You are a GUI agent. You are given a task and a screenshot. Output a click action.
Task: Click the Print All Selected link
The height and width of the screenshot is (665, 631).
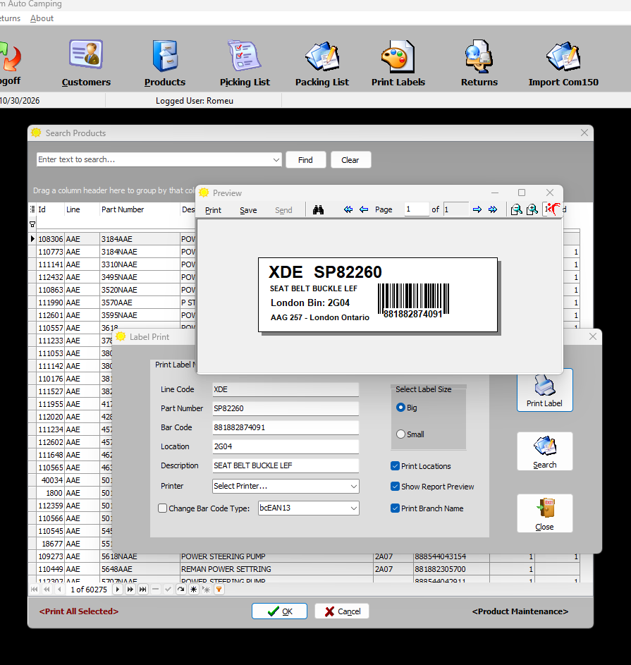79,611
